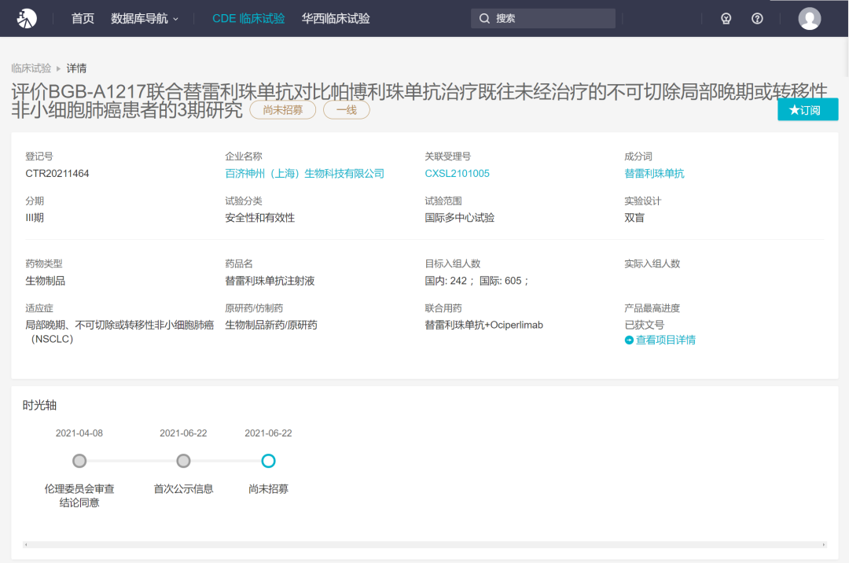Click the 尚未招募 status tag

click(x=283, y=110)
